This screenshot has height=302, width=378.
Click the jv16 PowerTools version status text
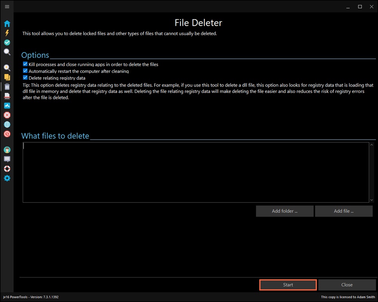31,297
